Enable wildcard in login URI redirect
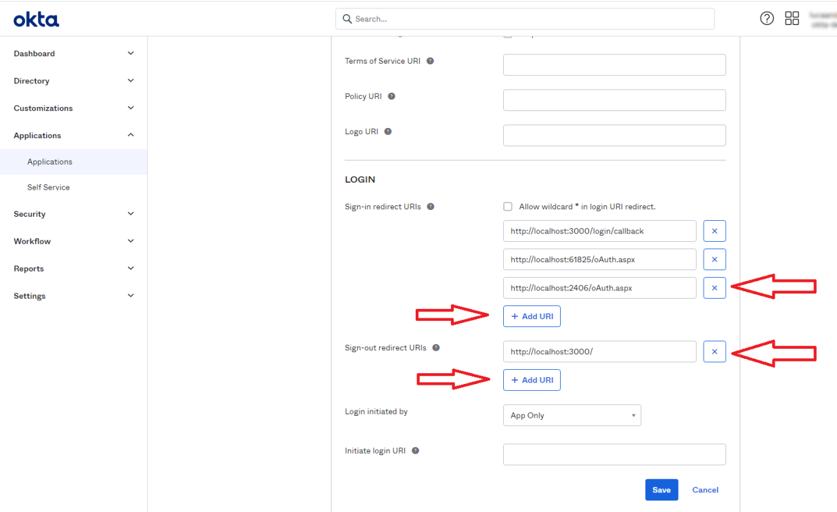The width and height of the screenshot is (837, 512). [508, 207]
